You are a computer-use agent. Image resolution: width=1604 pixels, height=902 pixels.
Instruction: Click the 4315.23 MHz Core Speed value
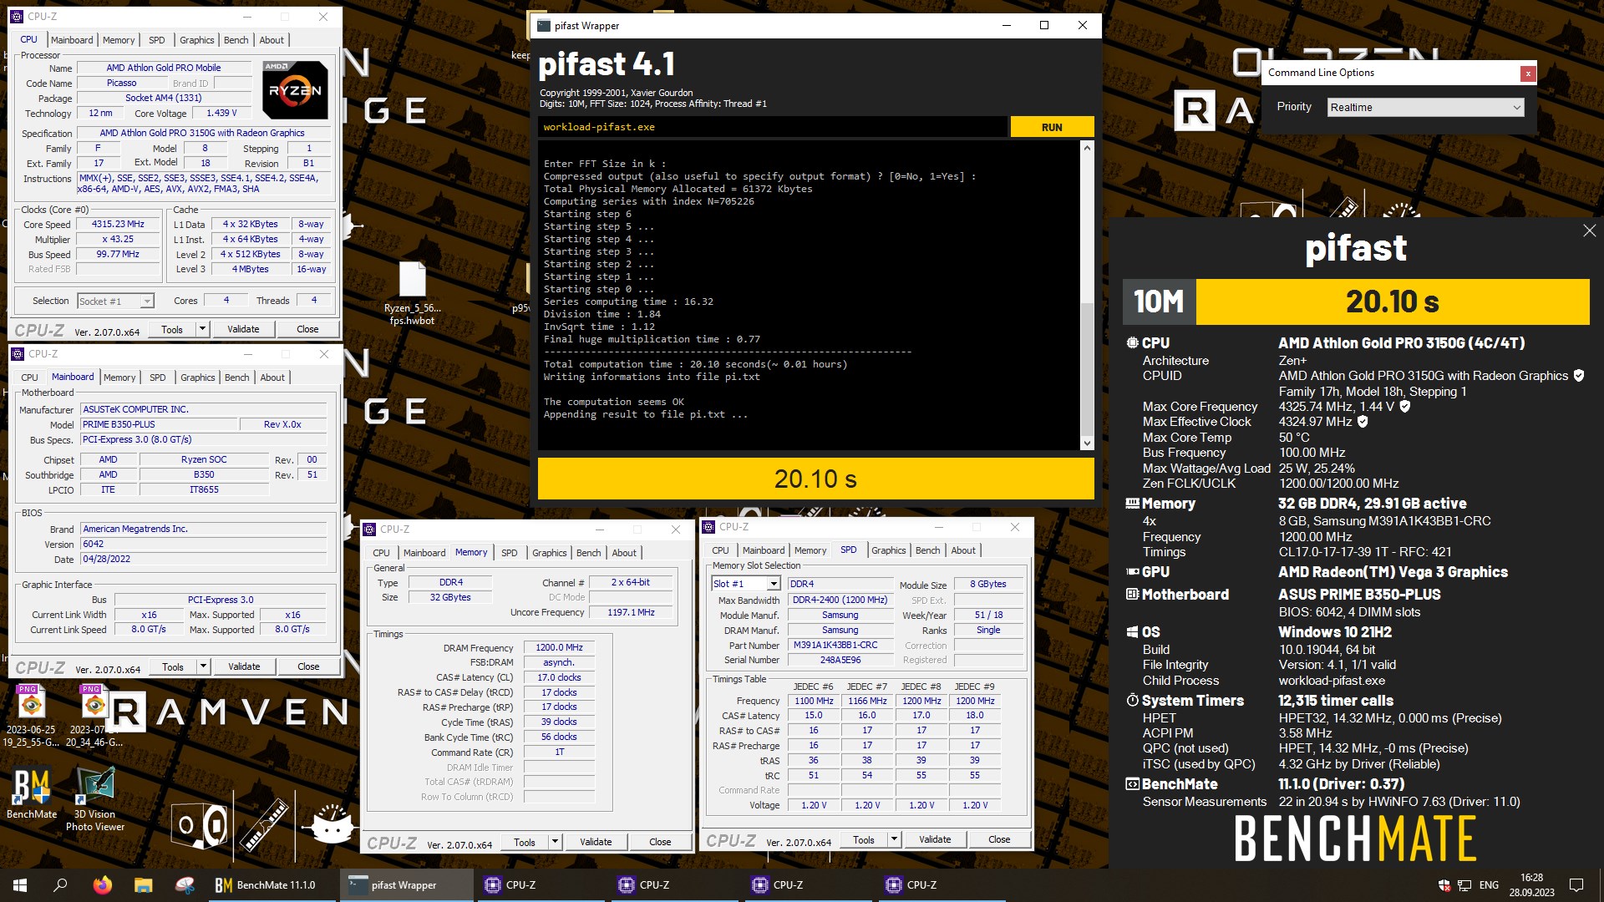(x=118, y=224)
